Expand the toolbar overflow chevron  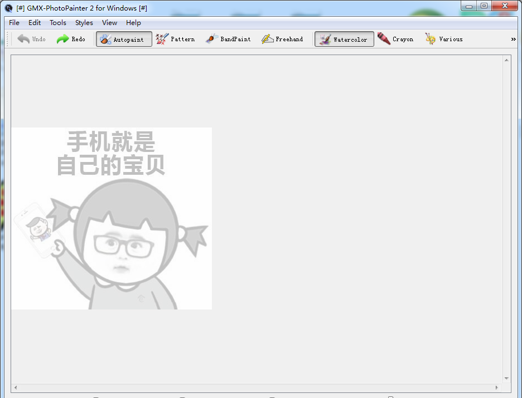[x=513, y=39]
